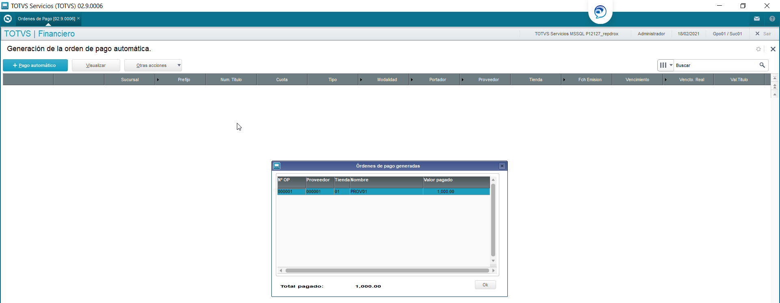
Task: Click the arrow marker before Modalidad column
Action: pos(361,80)
